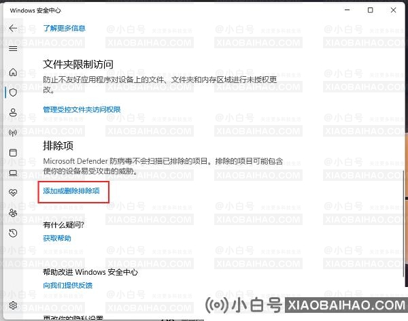Open Family options icon
408x321 pixels.
click(x=13, y=213)
